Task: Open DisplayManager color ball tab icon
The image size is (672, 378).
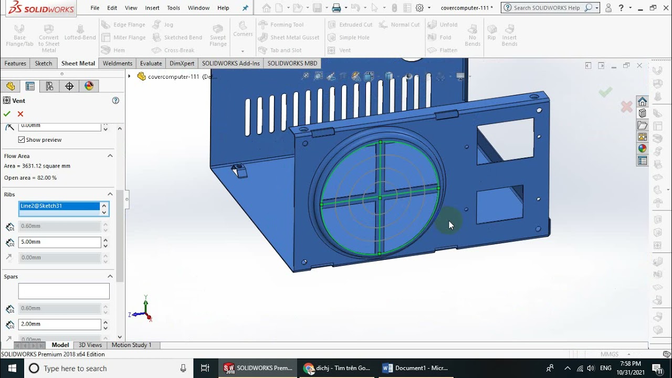Action: pyautogui.click(x=89, y=86)
